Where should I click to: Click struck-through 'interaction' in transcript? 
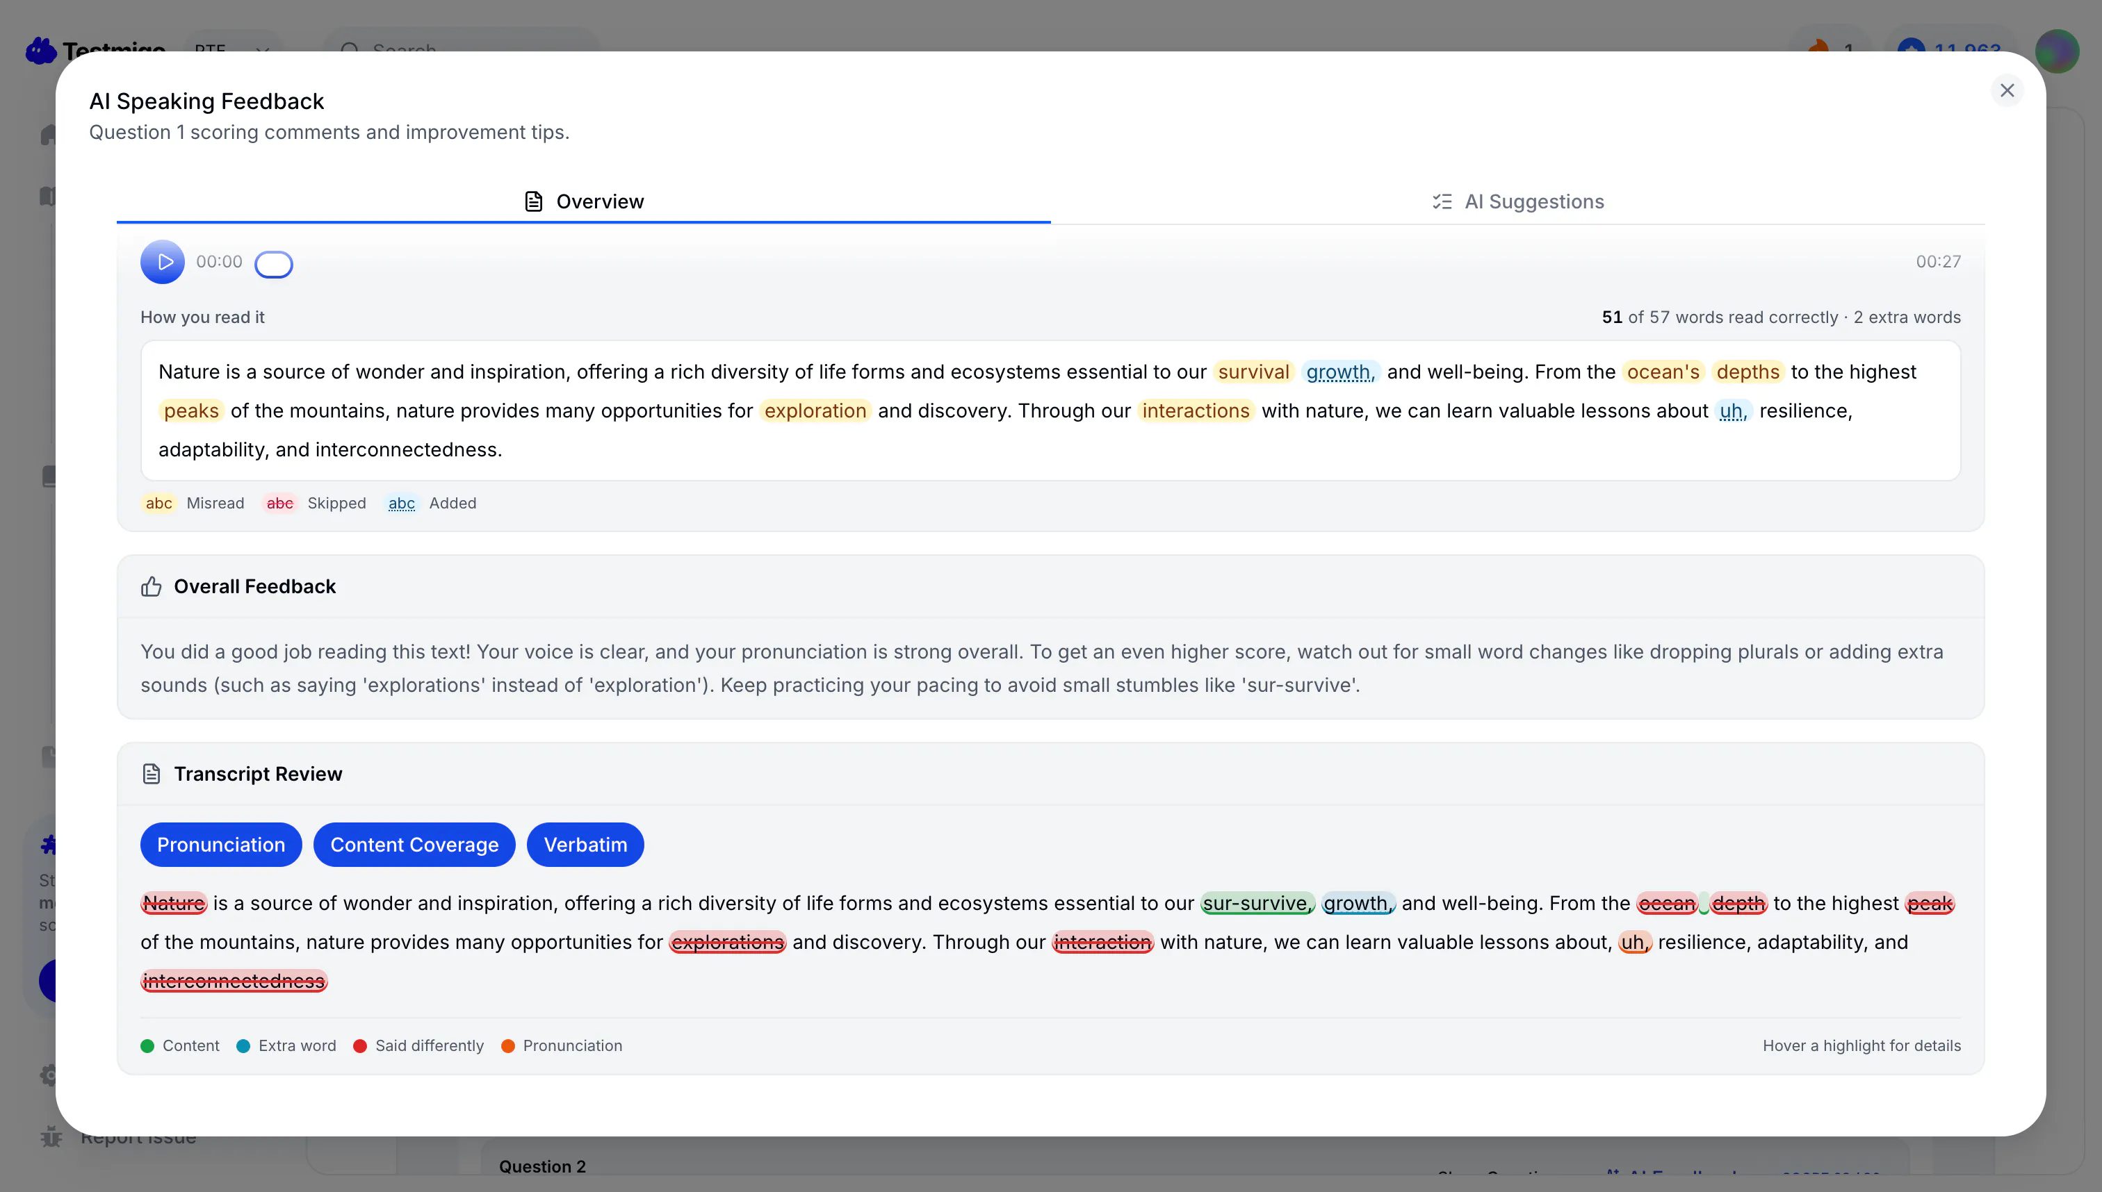[x=1102, y=943]
